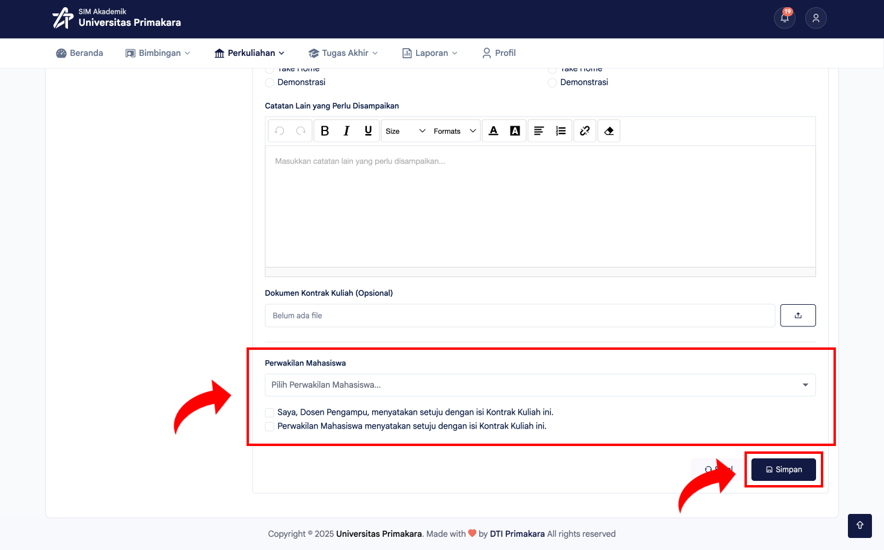Expand the Formats dropdown
The width and height of the screenshot is (884, 550).
pos(455,131)
